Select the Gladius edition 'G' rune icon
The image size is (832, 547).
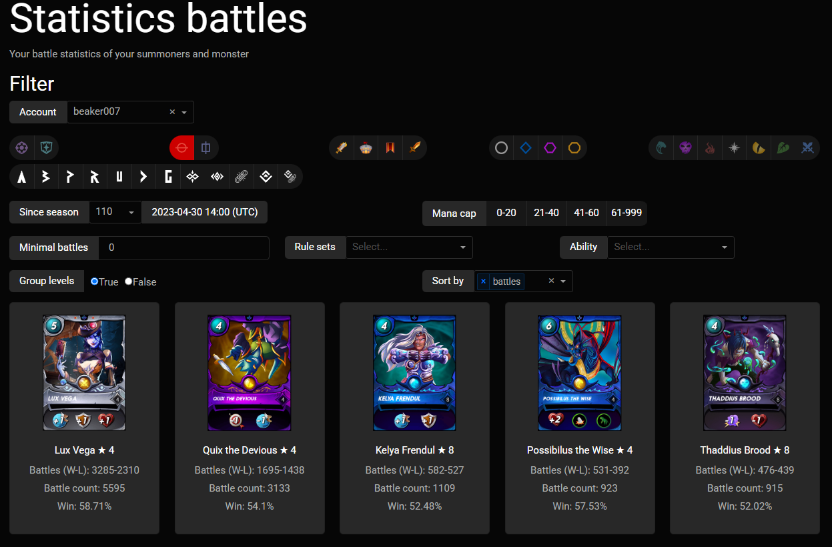click(168, 177)
